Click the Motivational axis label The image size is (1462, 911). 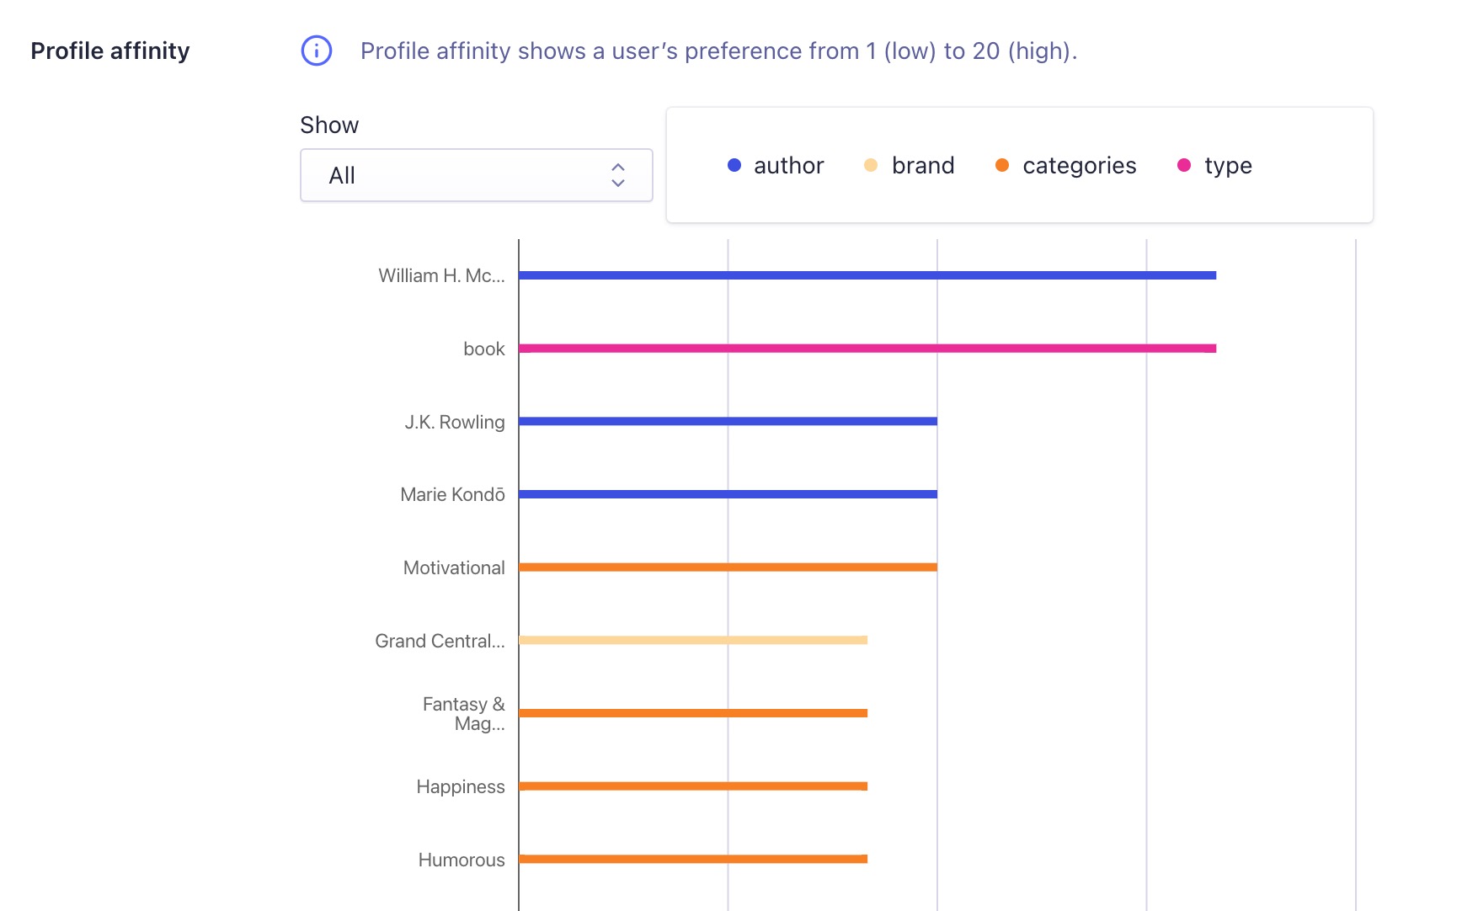point(454,567)
